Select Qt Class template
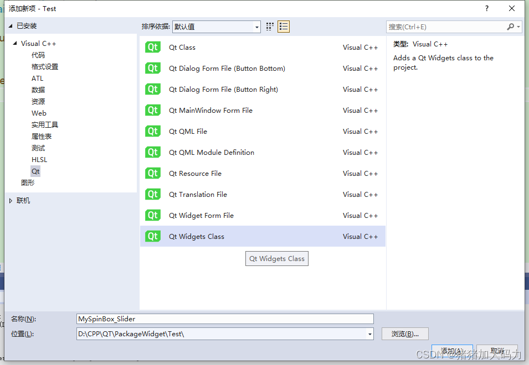Screen dimensions: 529x365 pos(263,47)
